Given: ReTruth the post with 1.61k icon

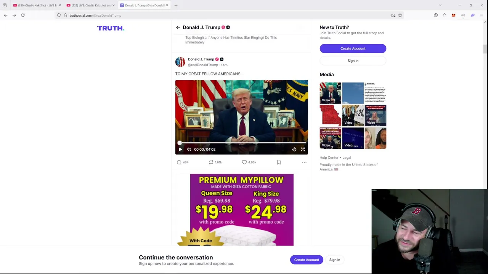Looking at the screenshot, I should coord(211,162).
